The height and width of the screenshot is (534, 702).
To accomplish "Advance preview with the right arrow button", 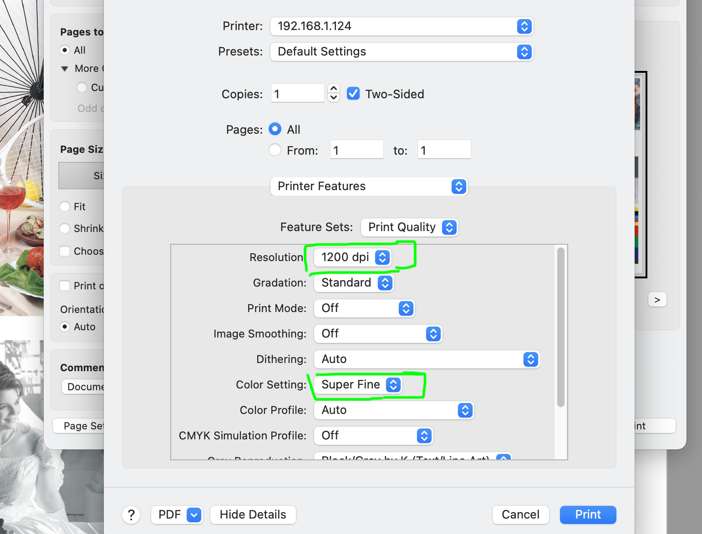I will tap(657, 299).
